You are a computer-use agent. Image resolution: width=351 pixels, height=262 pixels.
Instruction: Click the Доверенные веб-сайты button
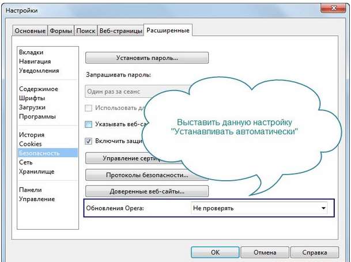146,191
